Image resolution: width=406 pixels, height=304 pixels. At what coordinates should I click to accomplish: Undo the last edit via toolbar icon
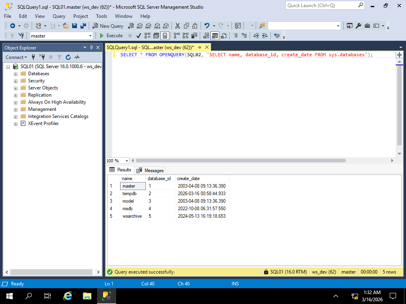[207, 26]
